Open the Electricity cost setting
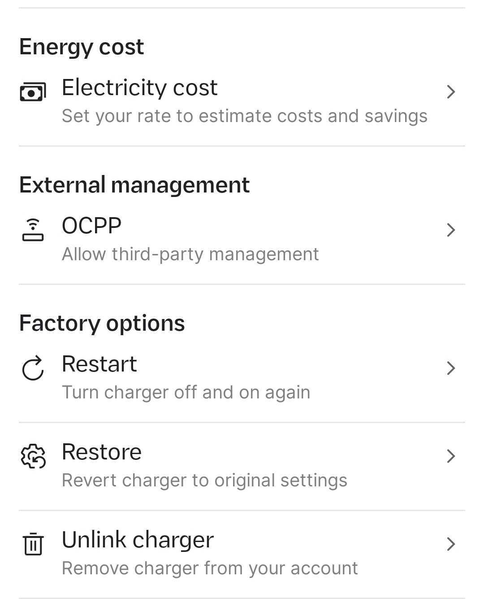Image resolution: width=484 pixels, height=599 pixels. (139, 87)
